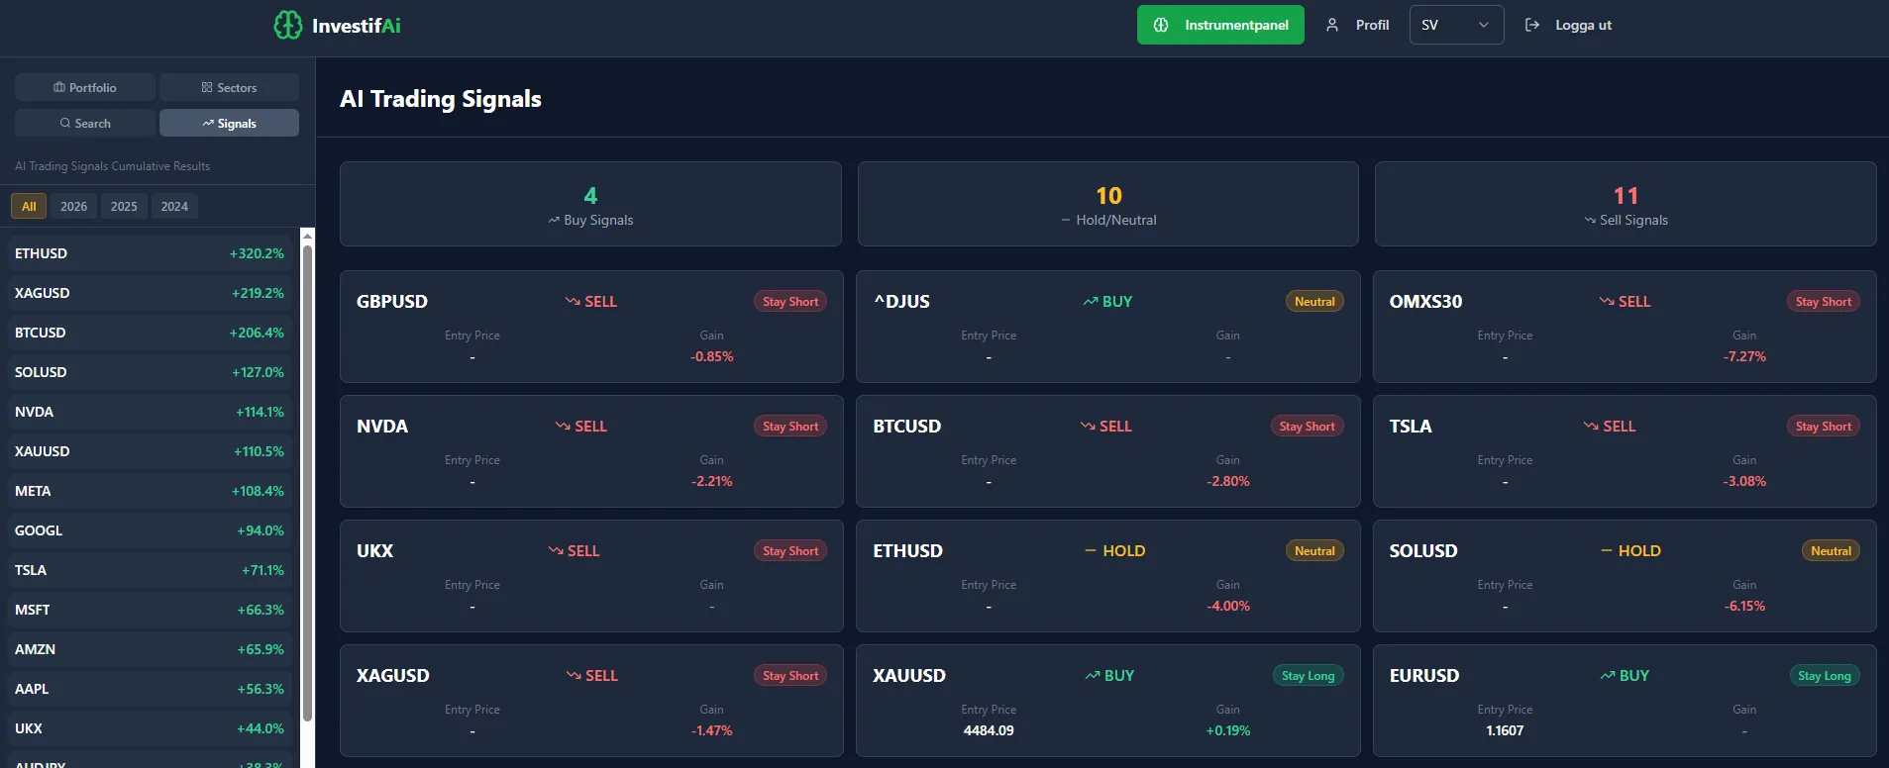Screen dimensions: 1889x768
Task: Click the InvestifAi brain logo icon
Action: pyautogui.click(x=288, y=25)
